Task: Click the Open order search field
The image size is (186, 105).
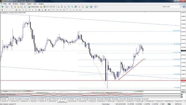Action: [x=171, y=7]
